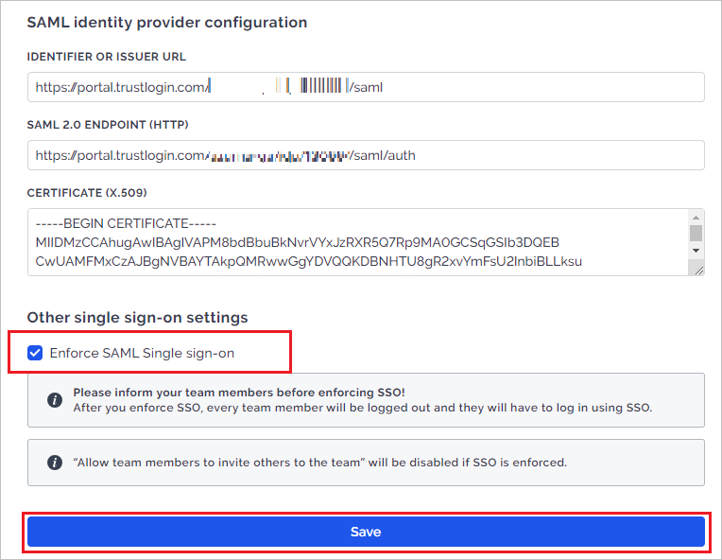Click the SAML 2.0 Endpoint (HTTP) label
The width and height of the screenshot is (722, 560).
pos(108,125)
